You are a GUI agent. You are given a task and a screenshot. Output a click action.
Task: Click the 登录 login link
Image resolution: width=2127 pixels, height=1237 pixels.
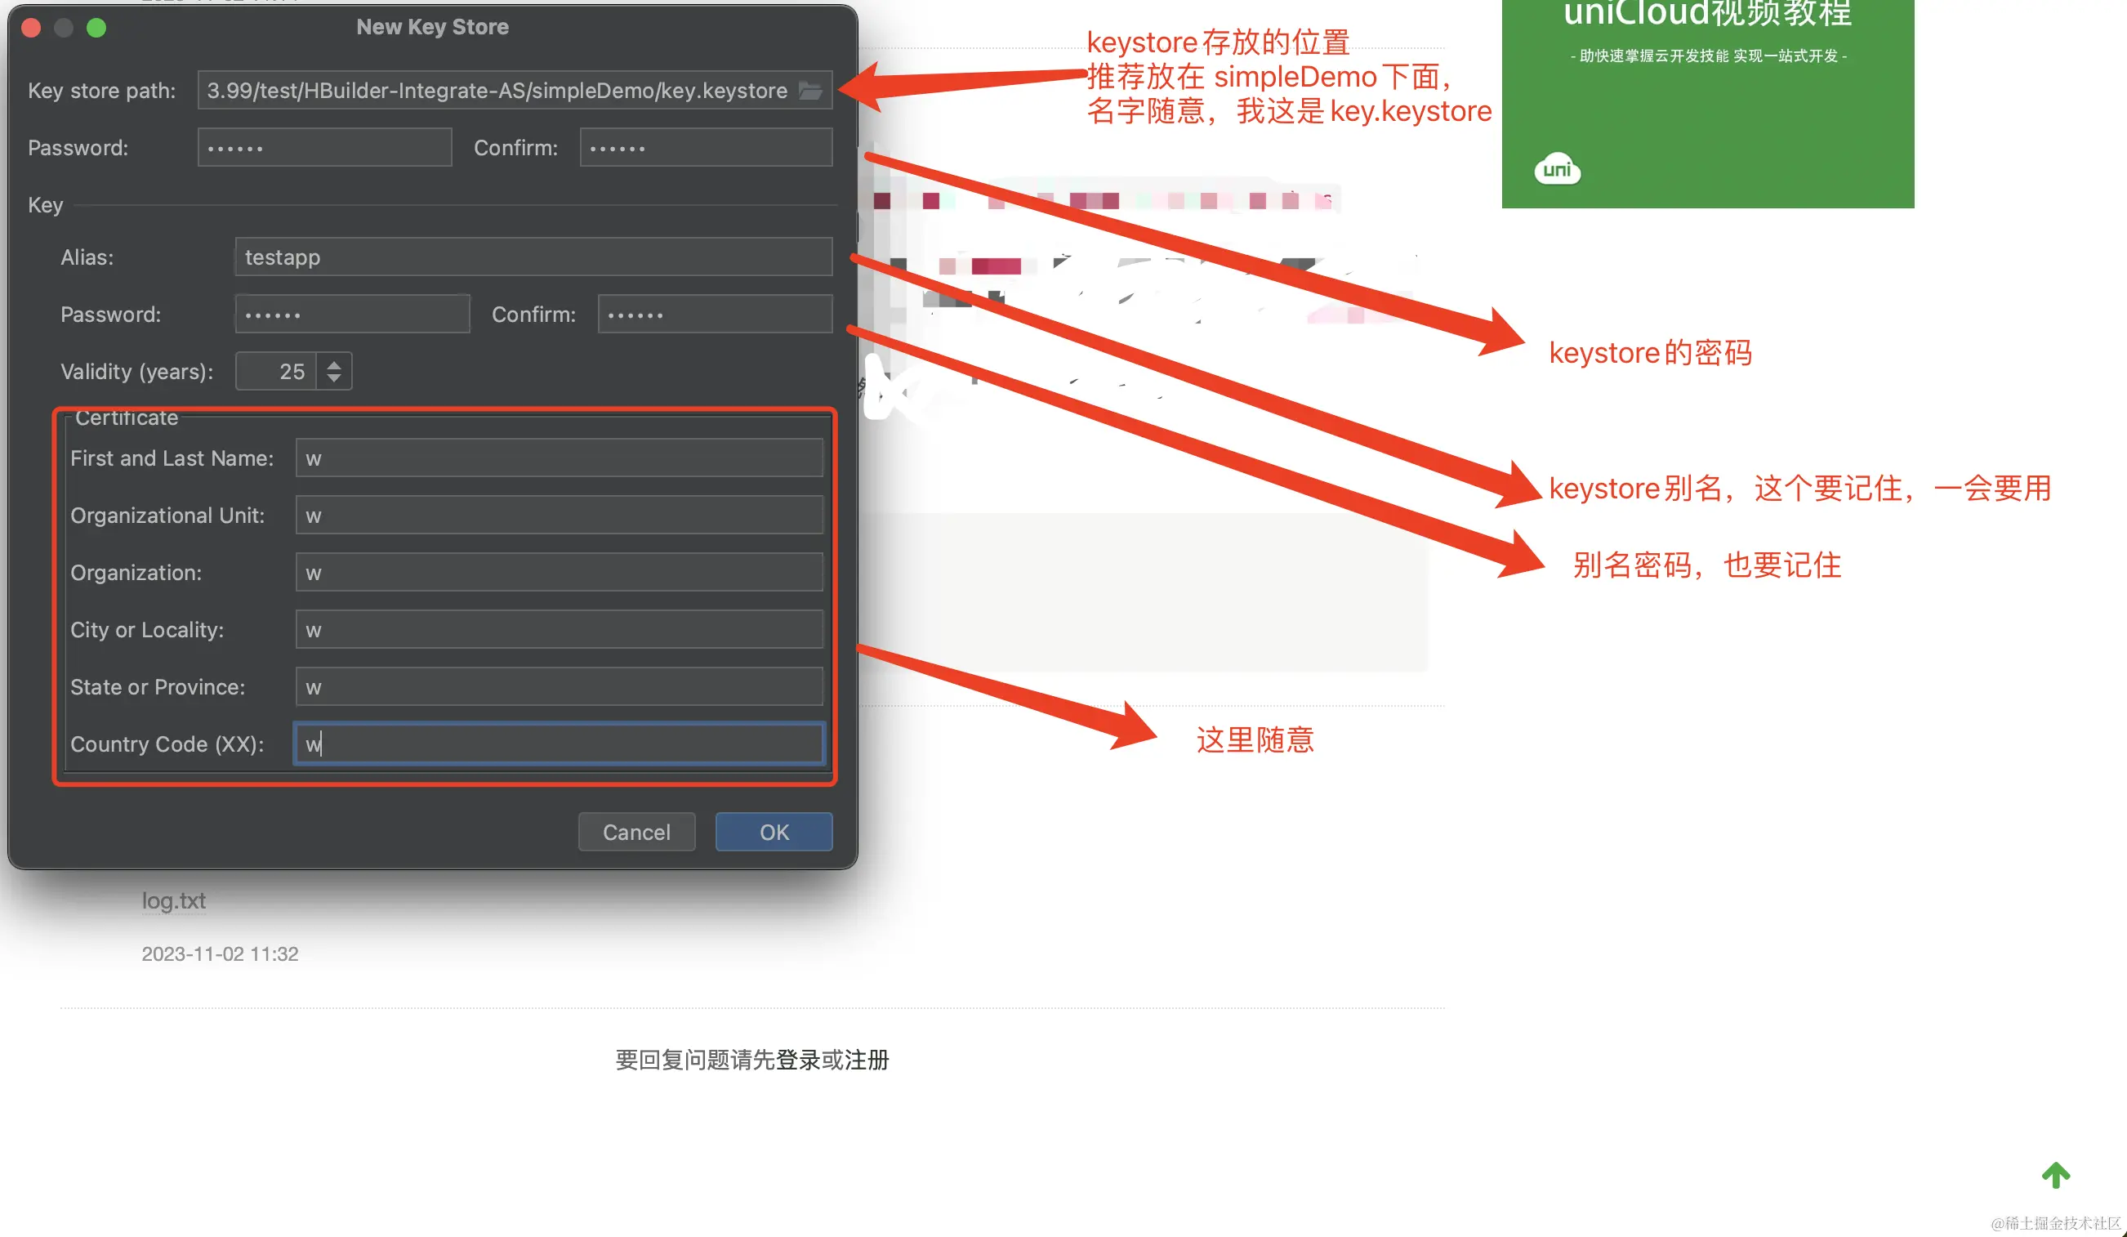797,1060
